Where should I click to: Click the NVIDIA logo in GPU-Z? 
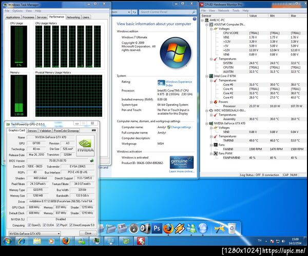click(85, 146)
